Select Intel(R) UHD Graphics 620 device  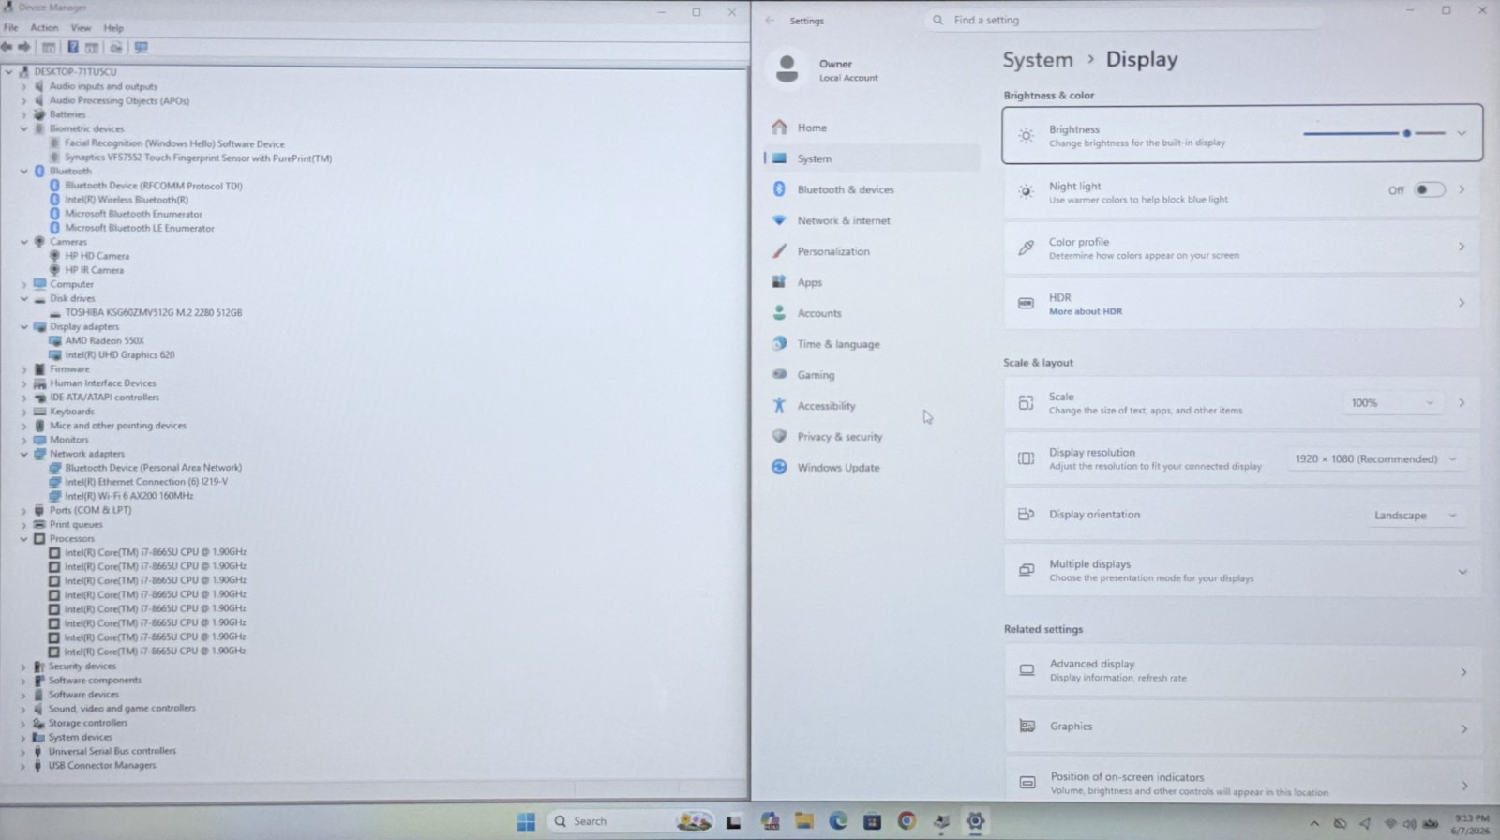(x=119, y=355)
